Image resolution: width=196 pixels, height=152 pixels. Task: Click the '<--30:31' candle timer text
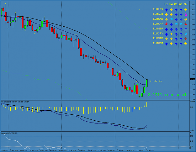click(x=156, y=81)
